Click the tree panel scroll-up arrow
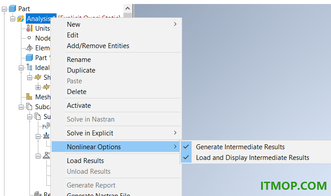 (x=127, y=8)
